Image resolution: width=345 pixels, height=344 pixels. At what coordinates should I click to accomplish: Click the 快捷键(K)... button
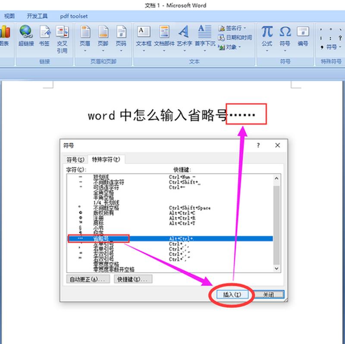click(x=133, y=279)
